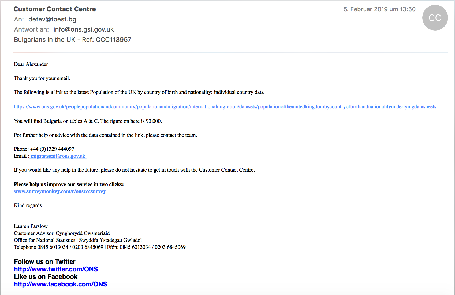The width and height of the screenshot is (455, 295).
Task: Click the sender name Customer Contact Centre
Action: (55, 9)
